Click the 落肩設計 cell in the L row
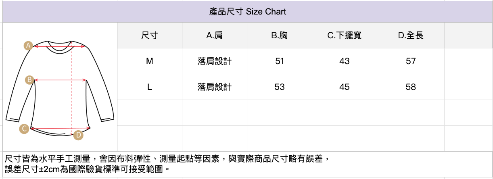The image size is (493, 179). tap(214, 87)
